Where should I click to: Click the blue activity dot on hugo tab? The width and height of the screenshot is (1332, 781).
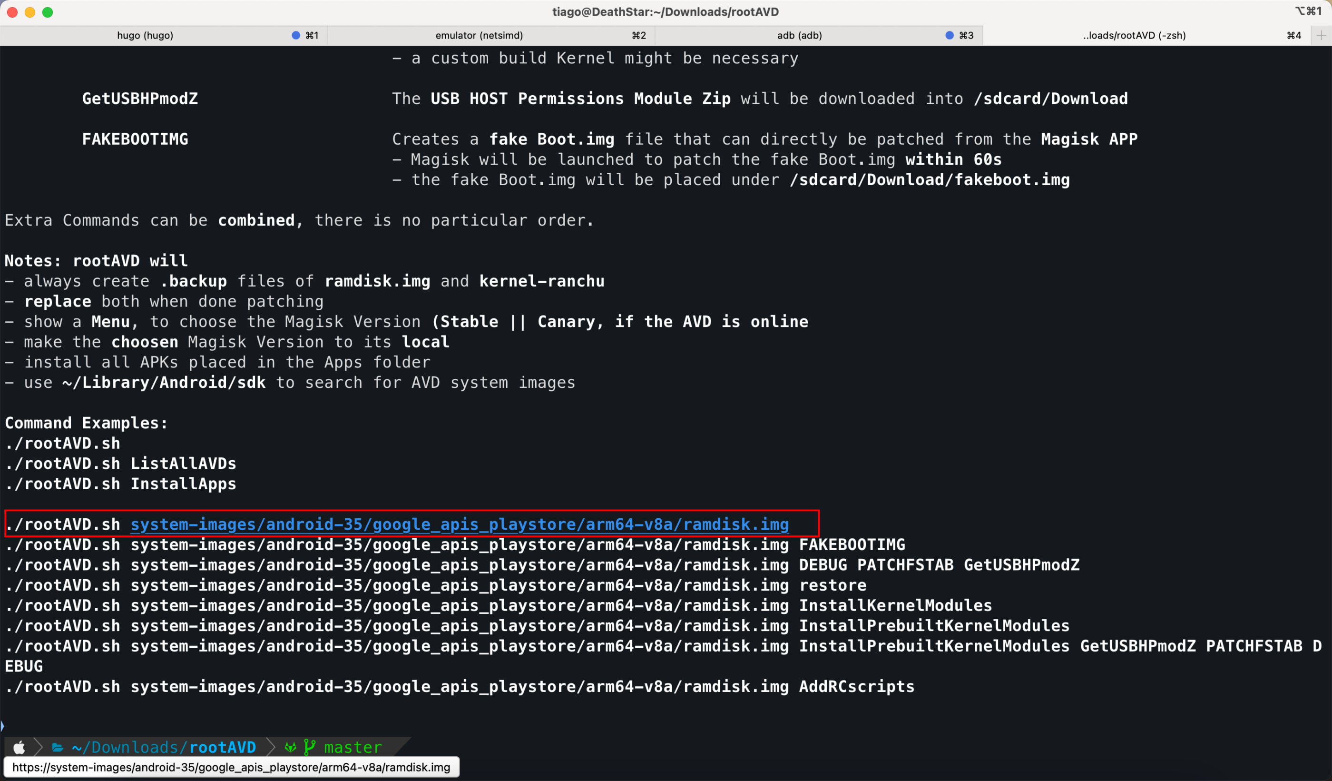[x=296, y=35]
